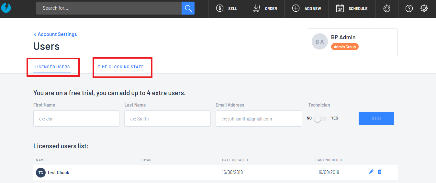The width and height of the screenshot is (436, 183).
Task: Edit Test Chuck with pencil icon
Action: pos(371,172)
